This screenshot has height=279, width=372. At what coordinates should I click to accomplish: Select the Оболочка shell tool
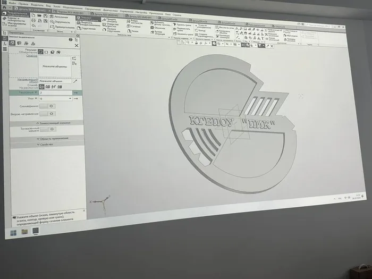click(x=158, y=28)
